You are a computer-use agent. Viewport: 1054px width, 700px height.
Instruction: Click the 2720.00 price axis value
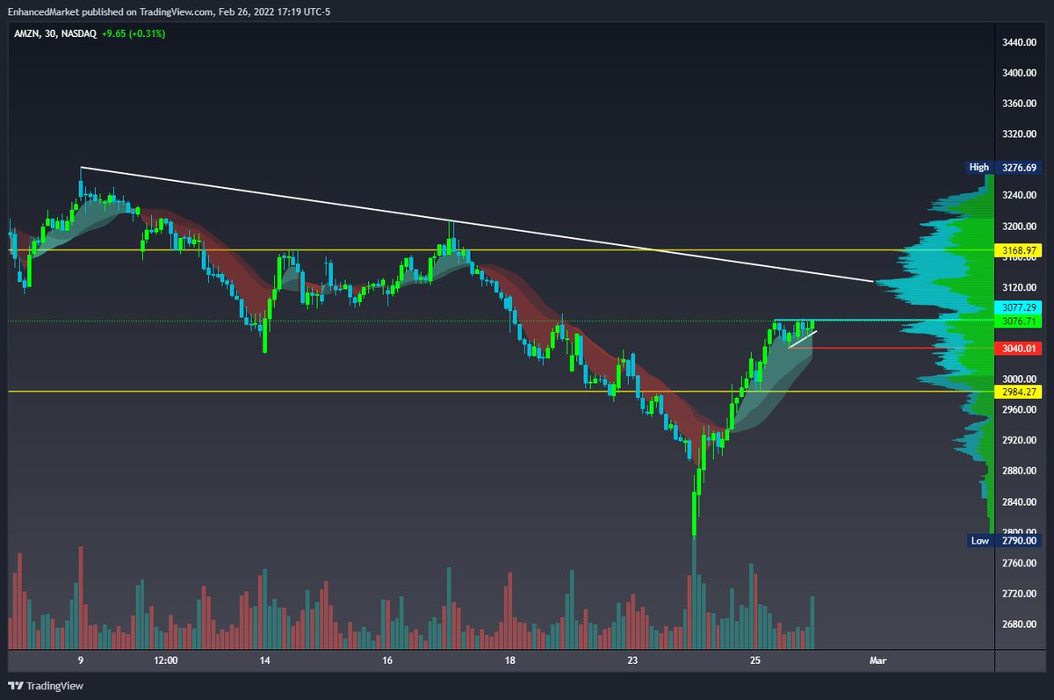coord(1020,594)
